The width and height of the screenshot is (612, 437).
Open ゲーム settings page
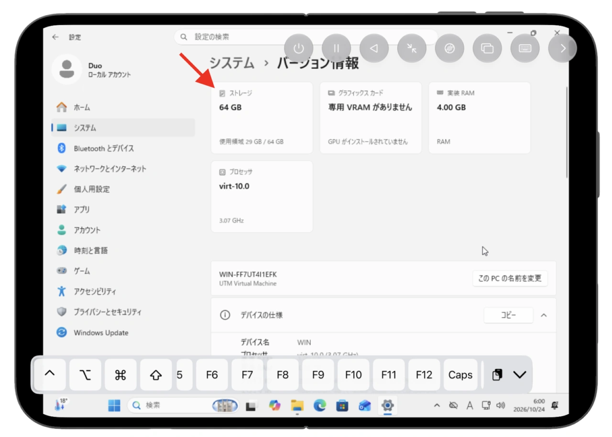(x=123, y=271)
